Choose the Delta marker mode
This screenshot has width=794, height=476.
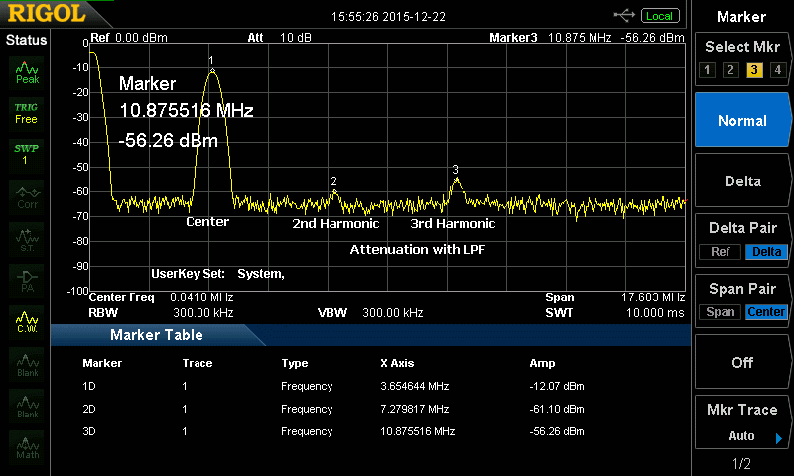pyautogui.click(x=742, y=180)
